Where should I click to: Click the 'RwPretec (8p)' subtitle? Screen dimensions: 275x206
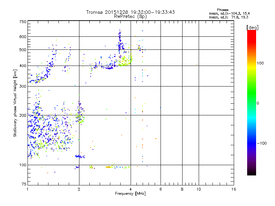[x=130, y=16]
